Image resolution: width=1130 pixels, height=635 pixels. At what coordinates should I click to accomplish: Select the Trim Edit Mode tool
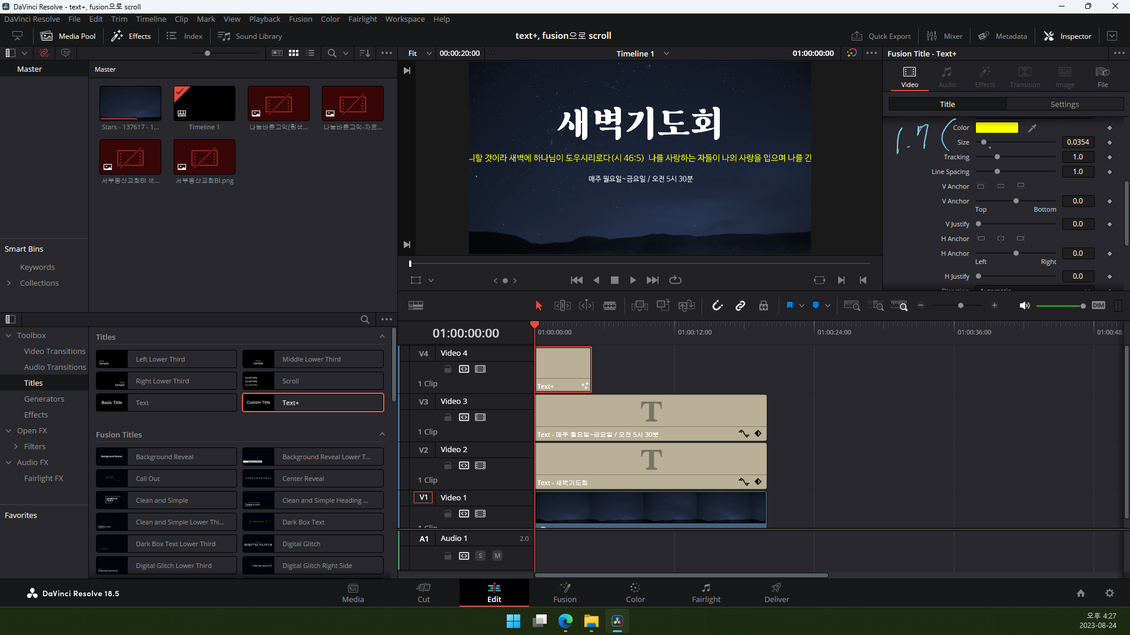pyautogui.click(x=563, y=306)
